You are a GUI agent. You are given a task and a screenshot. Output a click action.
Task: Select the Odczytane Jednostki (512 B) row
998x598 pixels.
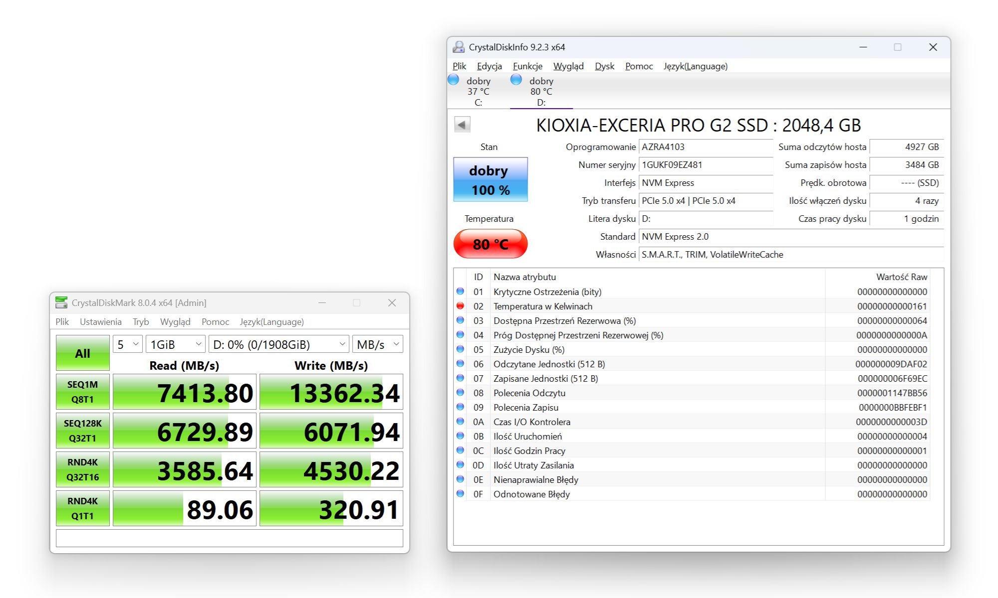coord(692,364)
